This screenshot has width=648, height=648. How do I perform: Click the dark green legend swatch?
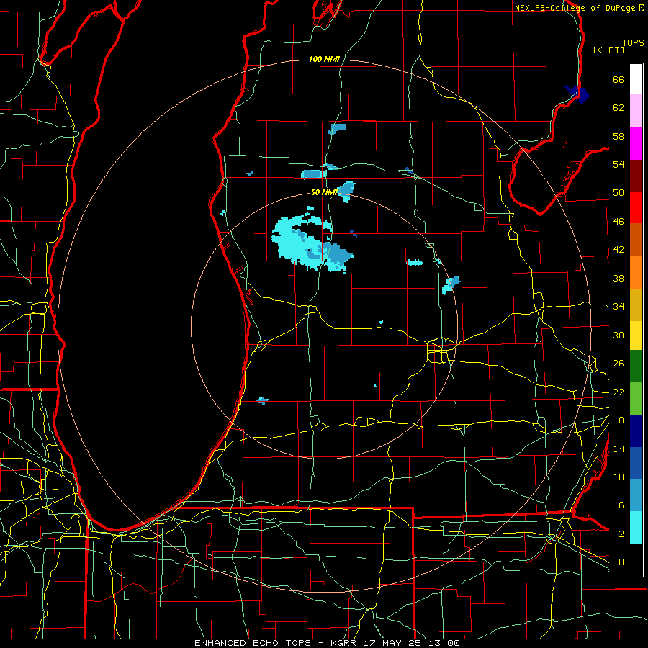[636, 366]
